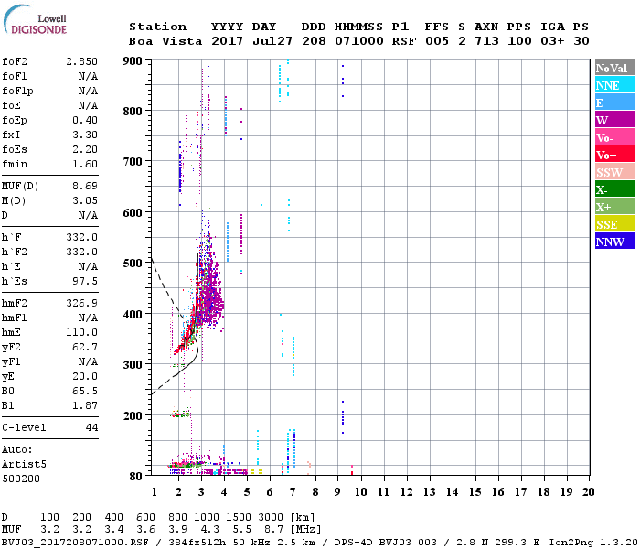Select the SSW salmon legend swatch
This screenshot has width=640, height=549.
pos(614,172)
